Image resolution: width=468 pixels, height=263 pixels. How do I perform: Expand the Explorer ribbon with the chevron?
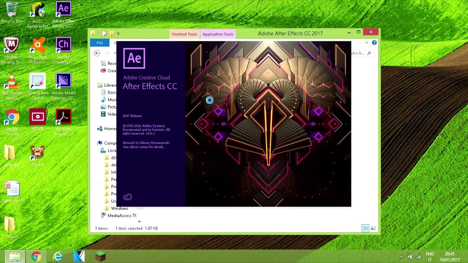click(x=366, y=43)
